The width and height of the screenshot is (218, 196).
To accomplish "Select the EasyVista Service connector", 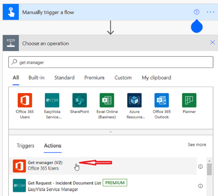I will (52, 106).
